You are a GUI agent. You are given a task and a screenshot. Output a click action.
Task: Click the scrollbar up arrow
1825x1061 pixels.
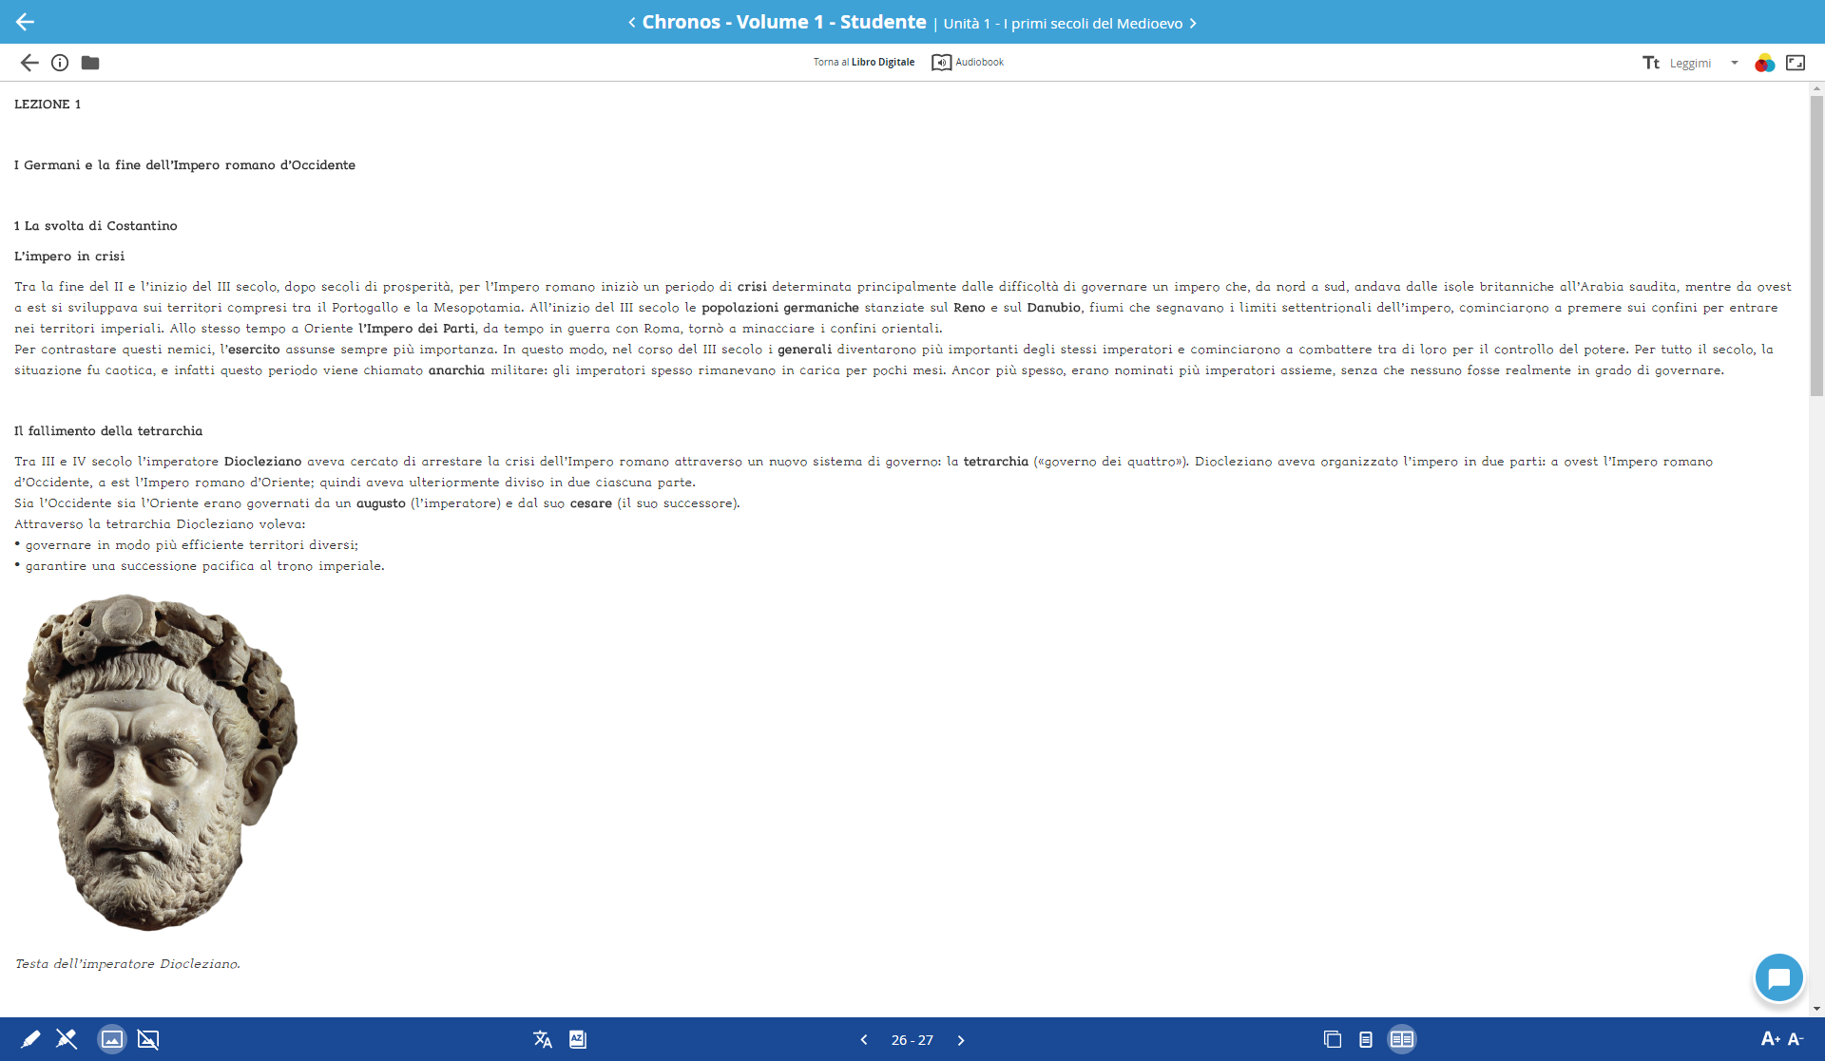[1816, 88]
